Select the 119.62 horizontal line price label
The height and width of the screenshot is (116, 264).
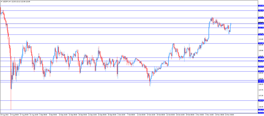click(x=261, y=67)
